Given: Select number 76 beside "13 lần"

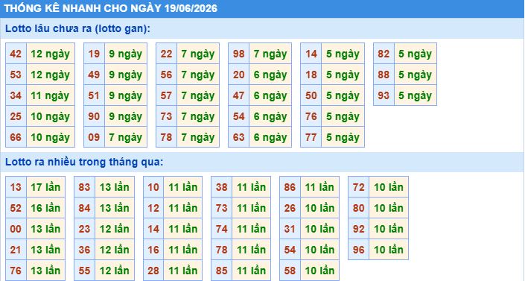Looking at the screenshot, I should [16, 271].
